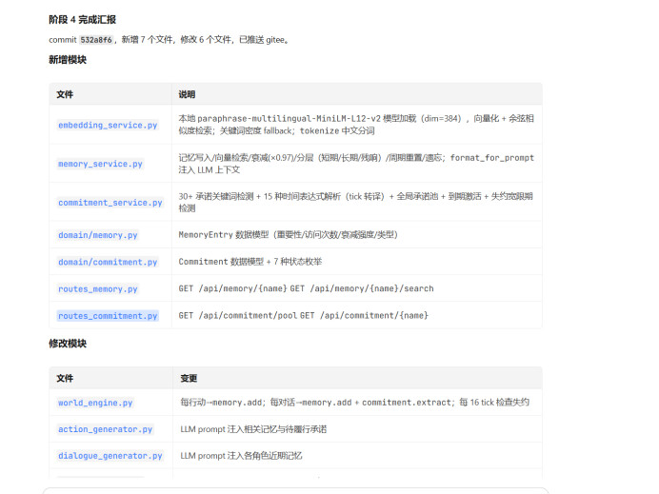The width and height of the screenshot is (659, 494).
Task: Click the heading 阶段 4 完成汇报
Action: point(82,20)
